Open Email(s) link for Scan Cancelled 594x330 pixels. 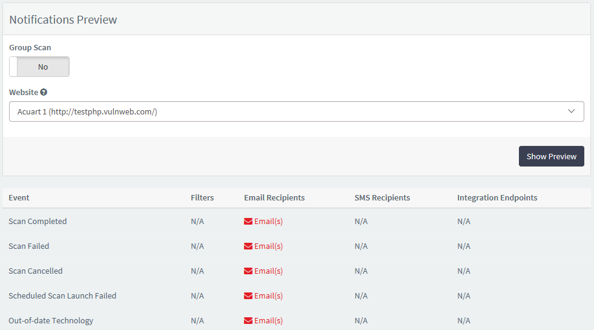[x=268, y=271]
